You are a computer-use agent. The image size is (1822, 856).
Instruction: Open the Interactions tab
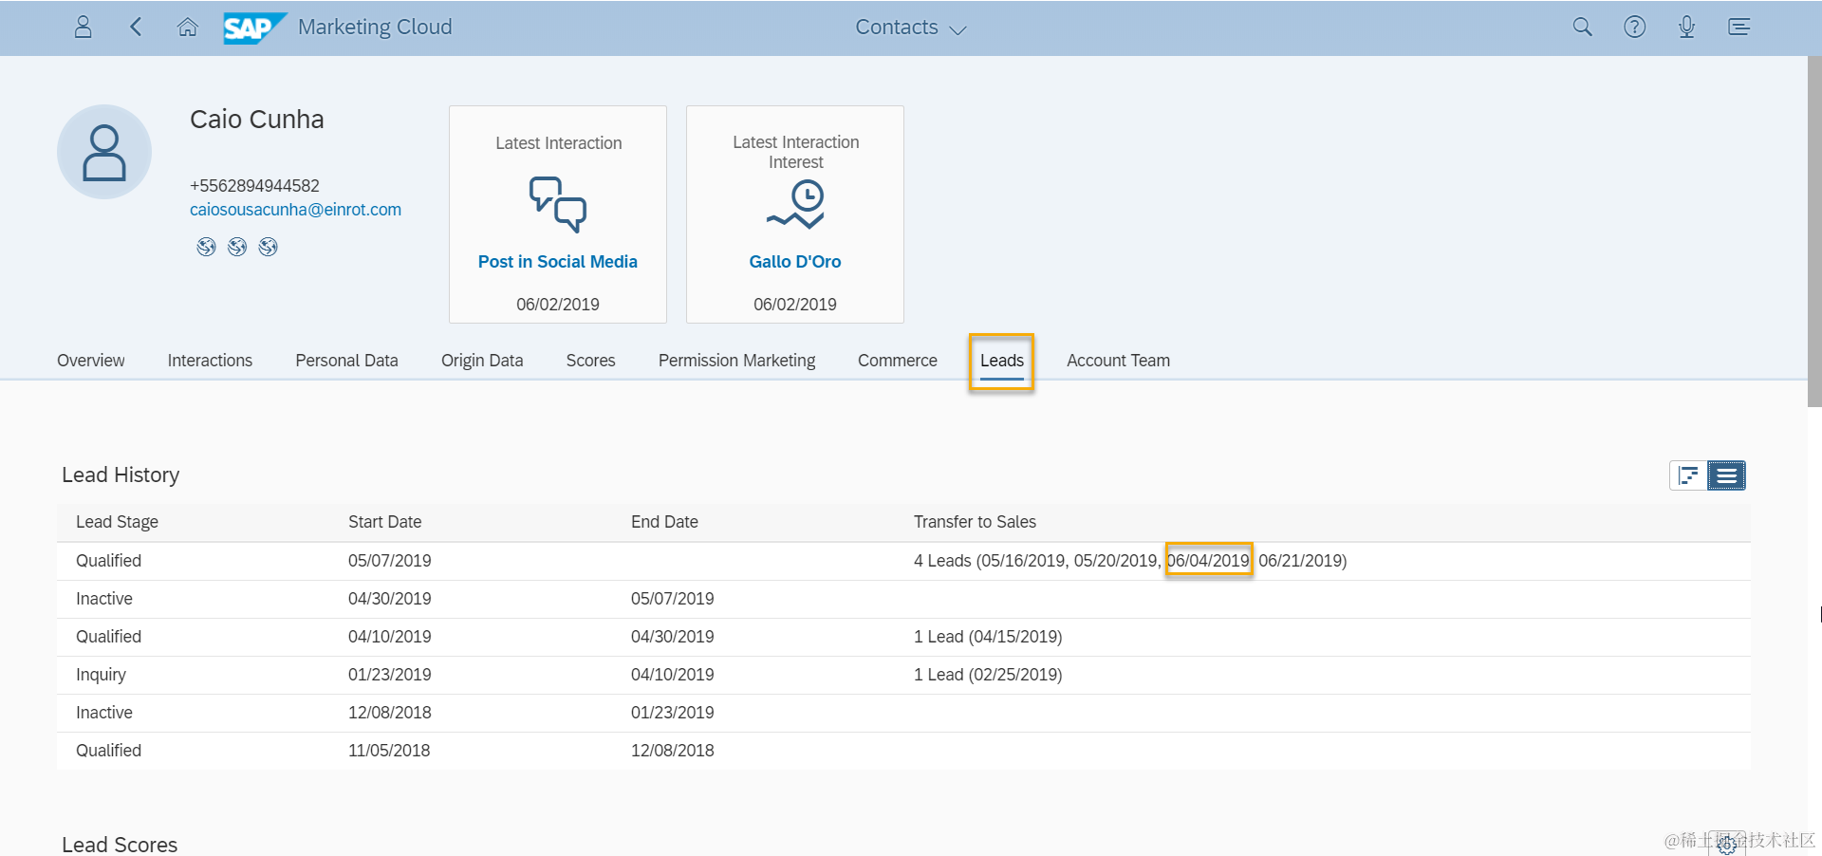click(210, 361)
